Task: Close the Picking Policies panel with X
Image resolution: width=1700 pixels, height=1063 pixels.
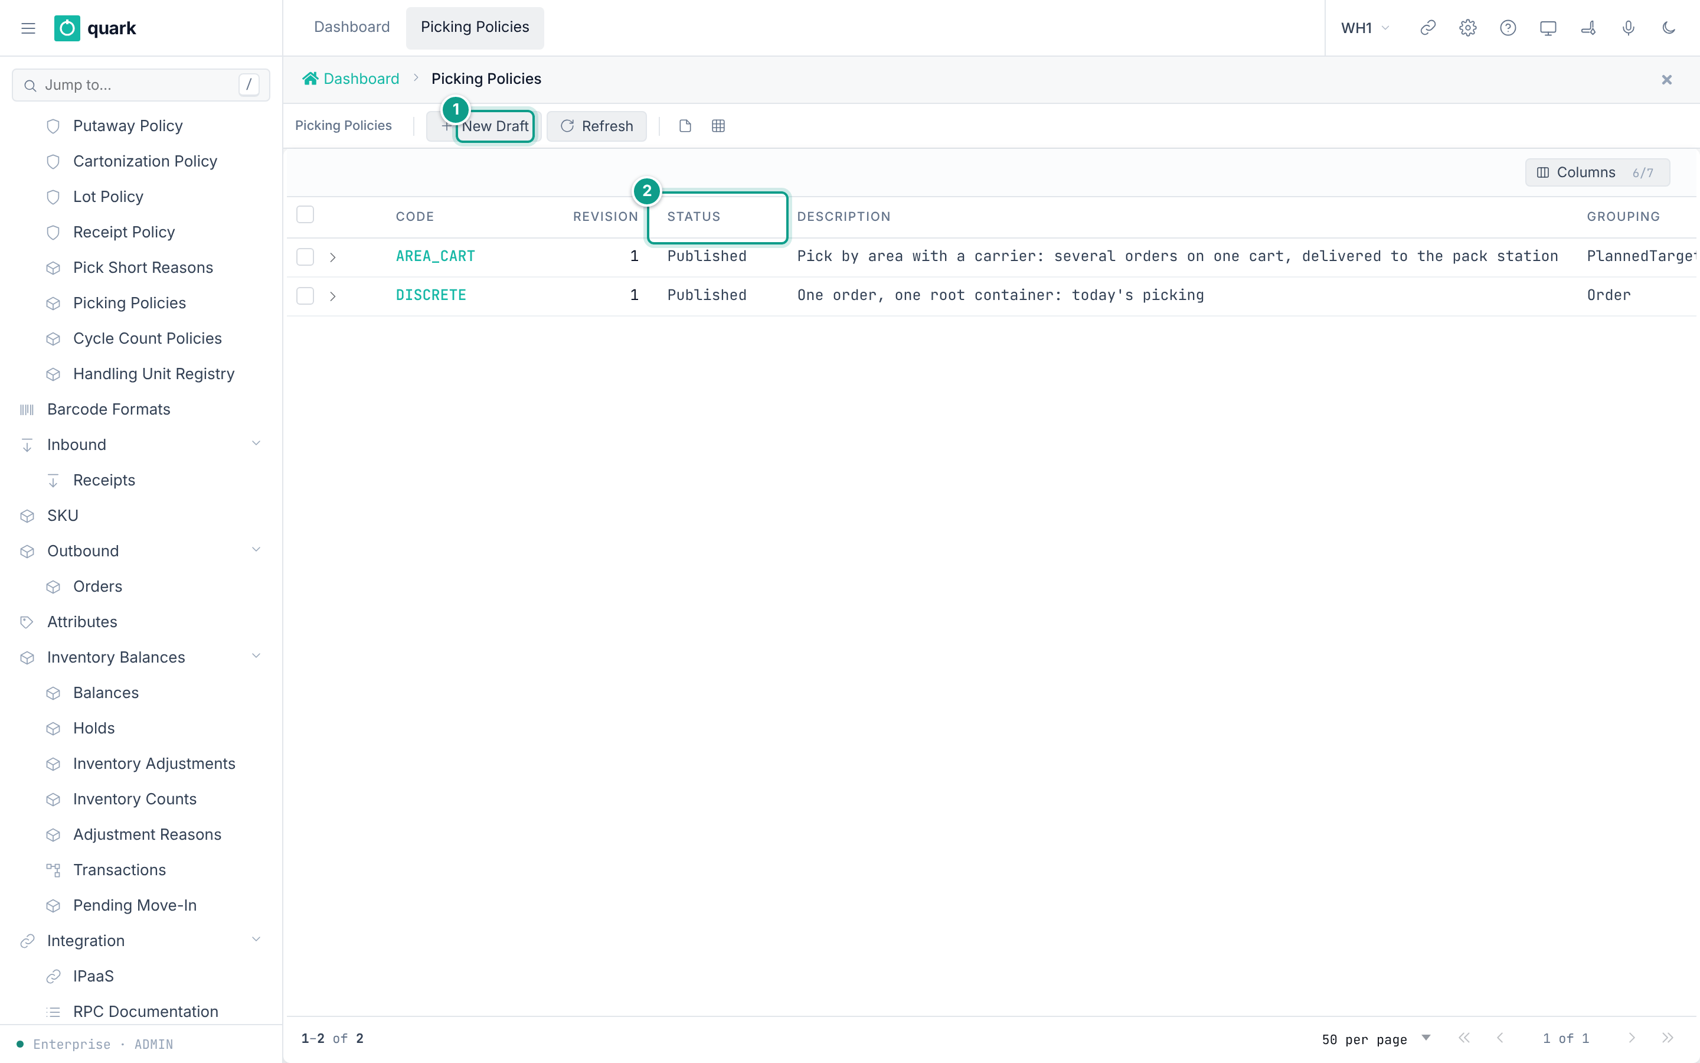Action: tap(1666, 80)
